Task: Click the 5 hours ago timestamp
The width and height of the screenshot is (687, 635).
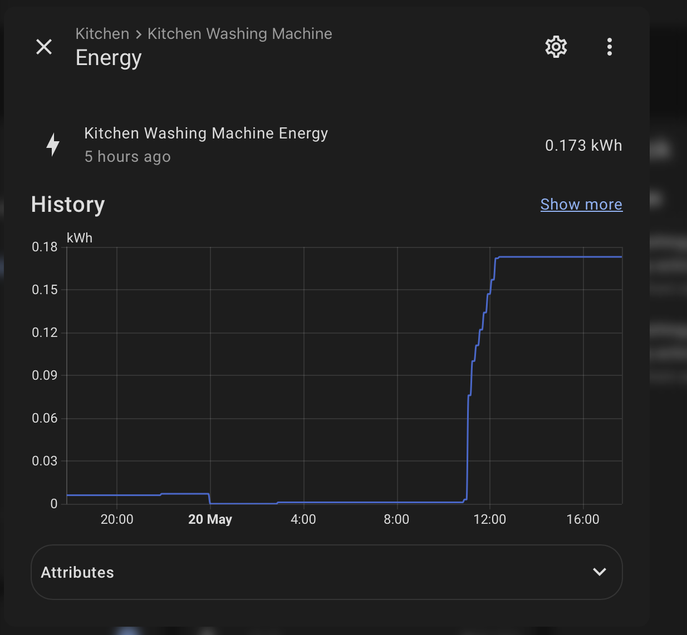Action: 127,157
